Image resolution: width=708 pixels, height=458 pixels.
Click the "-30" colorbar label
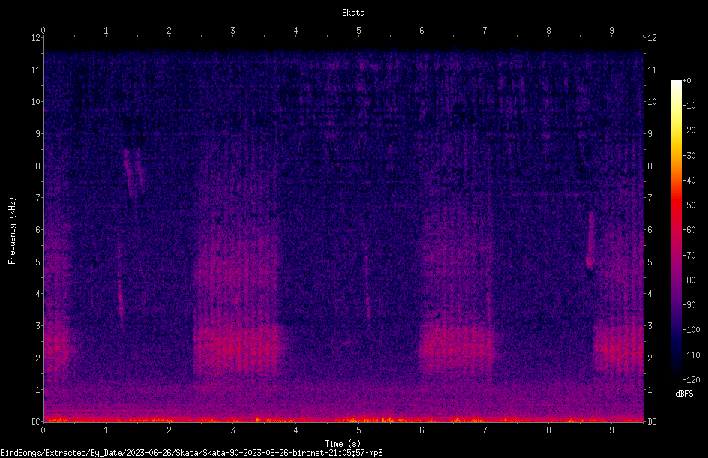click(688, 156)
